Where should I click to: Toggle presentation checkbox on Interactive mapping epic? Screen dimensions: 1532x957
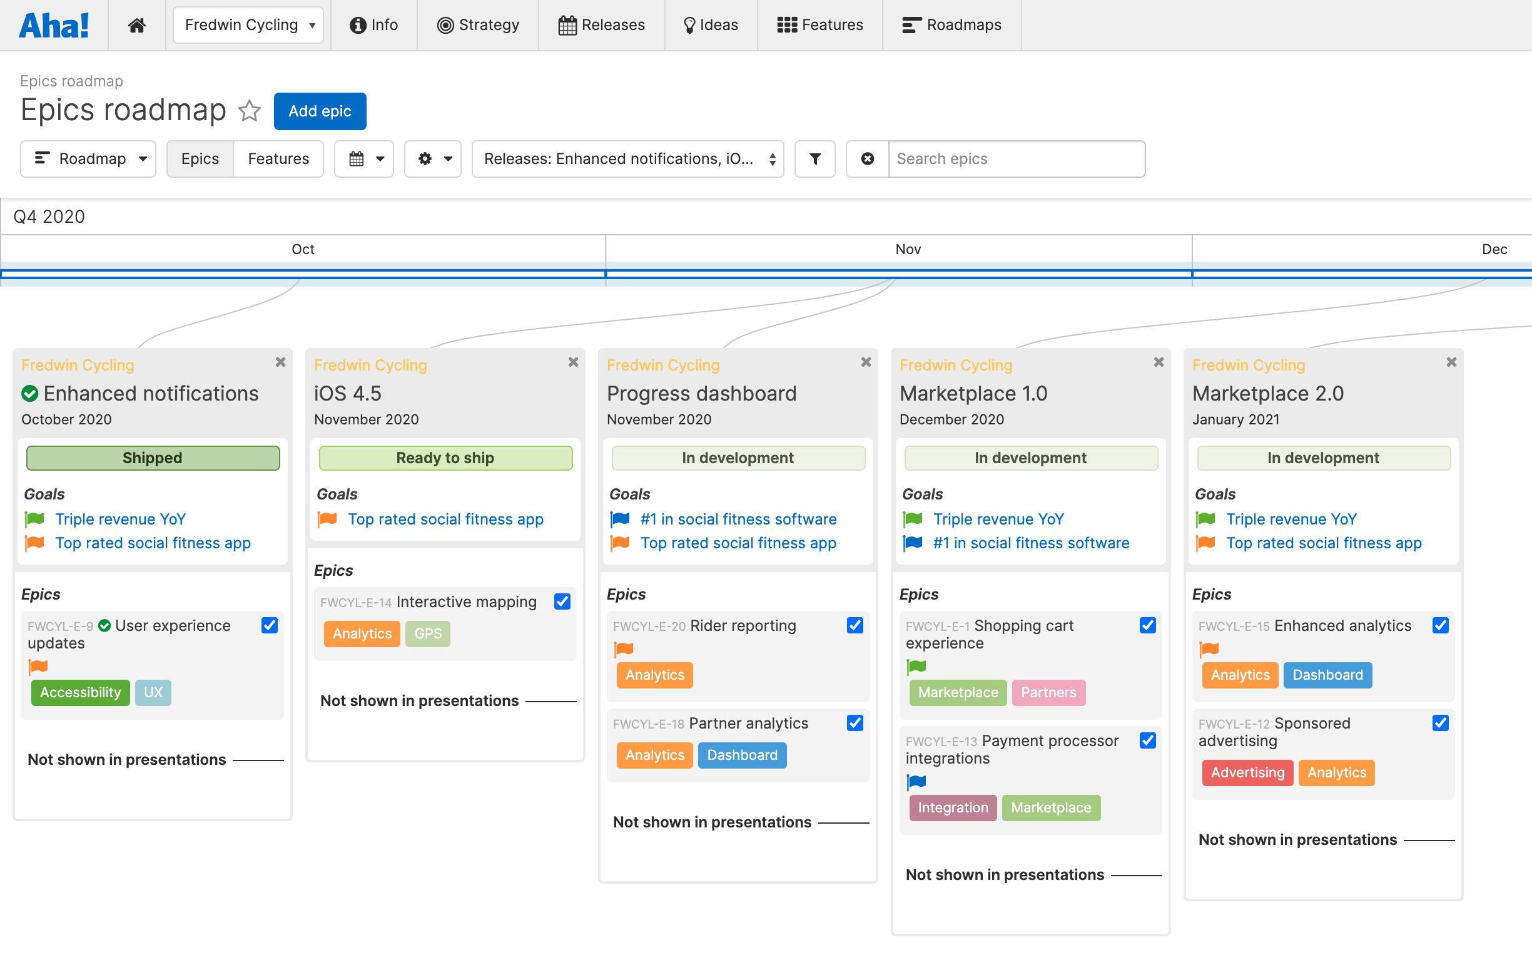pyautogui.click(x=562, y=601)
